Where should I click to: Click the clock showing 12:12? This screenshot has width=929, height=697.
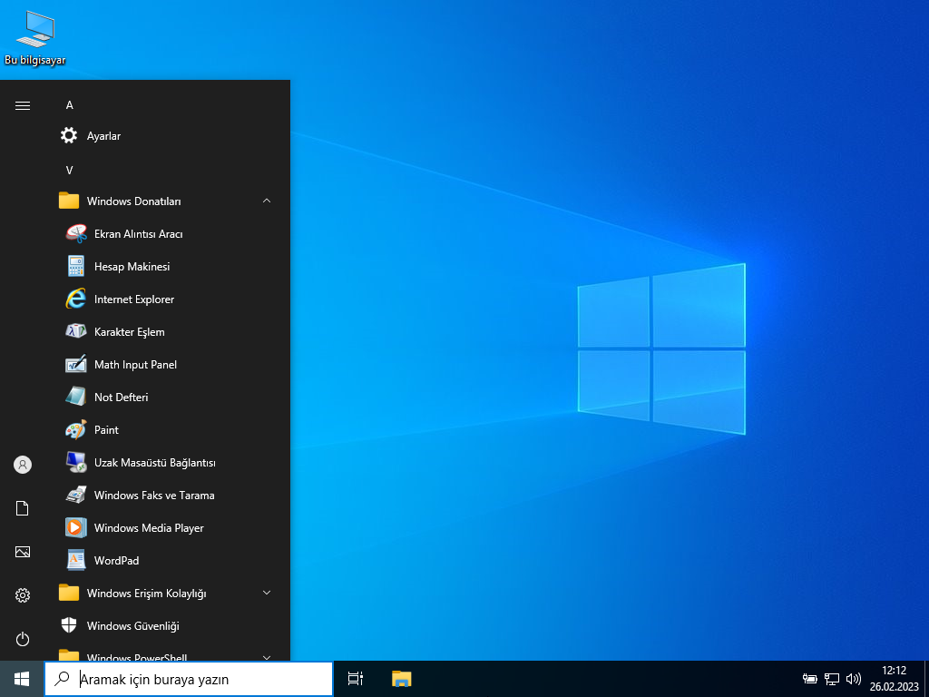894,671
